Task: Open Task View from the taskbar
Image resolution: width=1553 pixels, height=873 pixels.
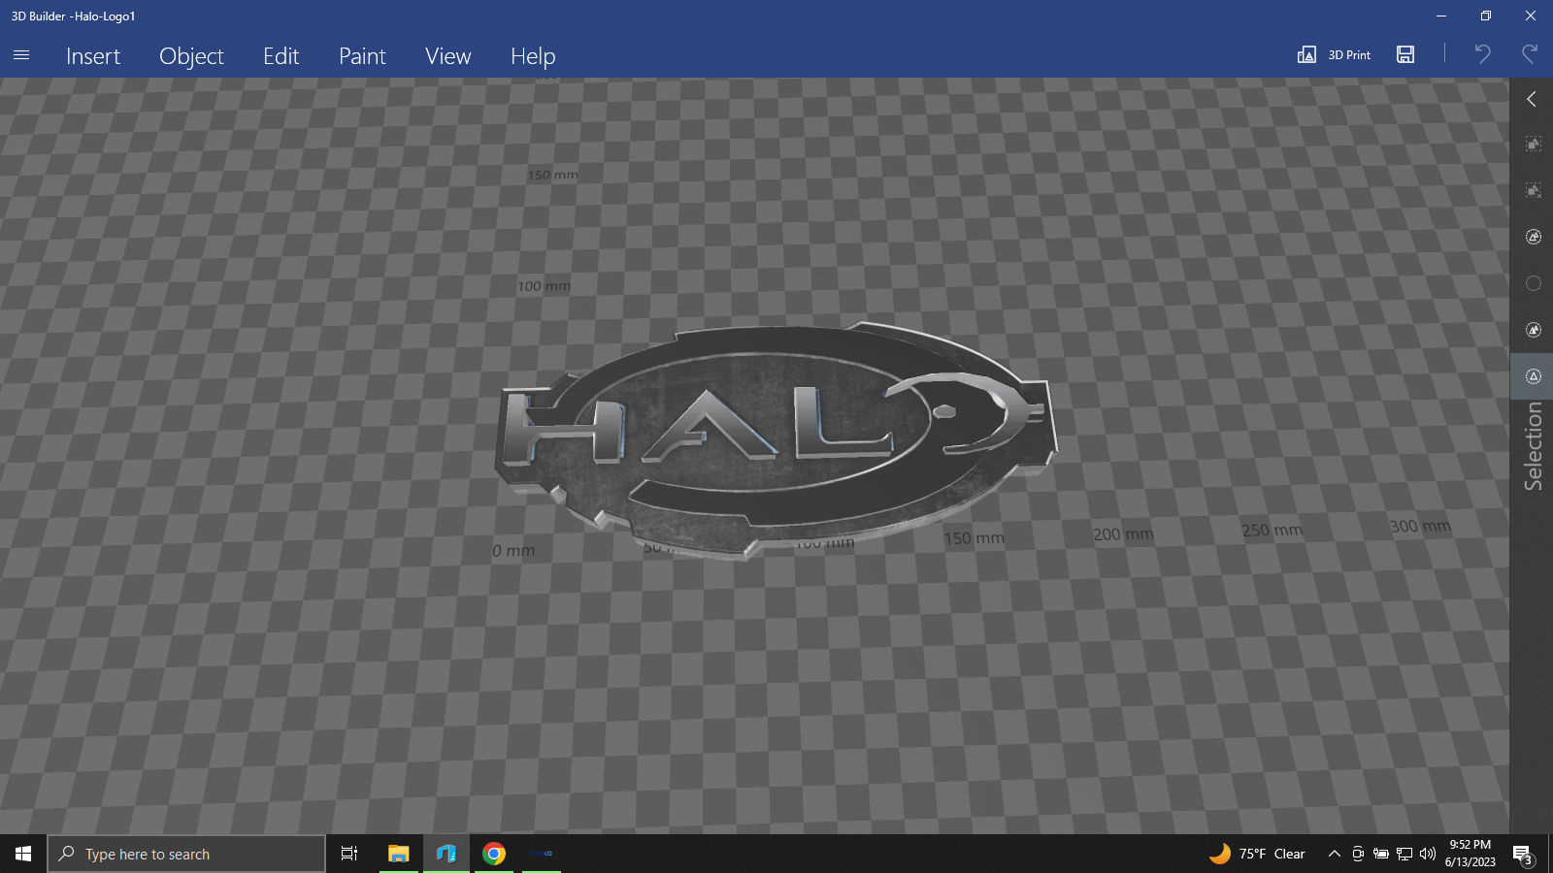Action: pos(349,854)
